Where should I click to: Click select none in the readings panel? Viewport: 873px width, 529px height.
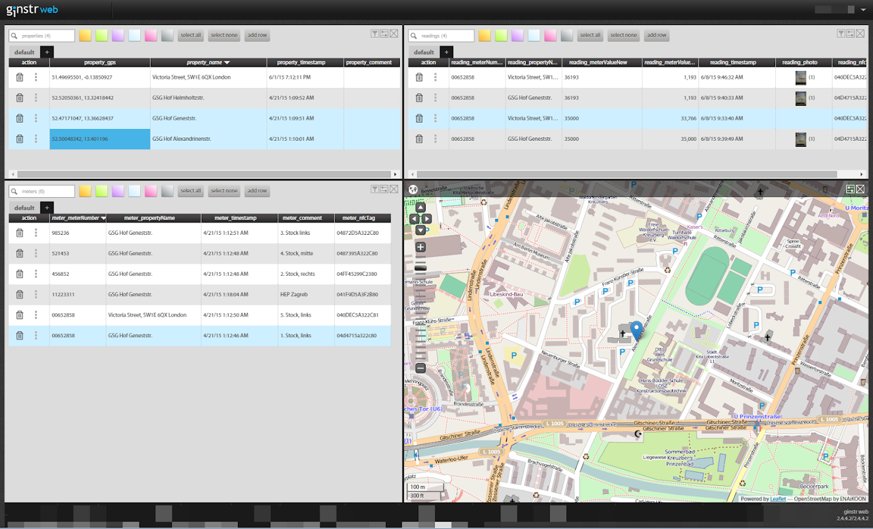click(x=623, y=36)
